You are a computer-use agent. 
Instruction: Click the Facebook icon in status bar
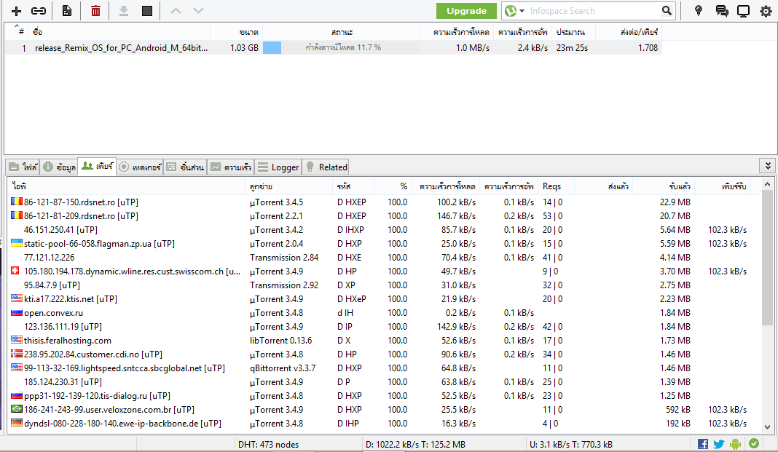click(x=702, y=444)
